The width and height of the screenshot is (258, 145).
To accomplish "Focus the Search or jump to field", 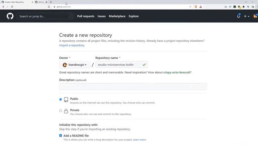I will click(45, 16).
